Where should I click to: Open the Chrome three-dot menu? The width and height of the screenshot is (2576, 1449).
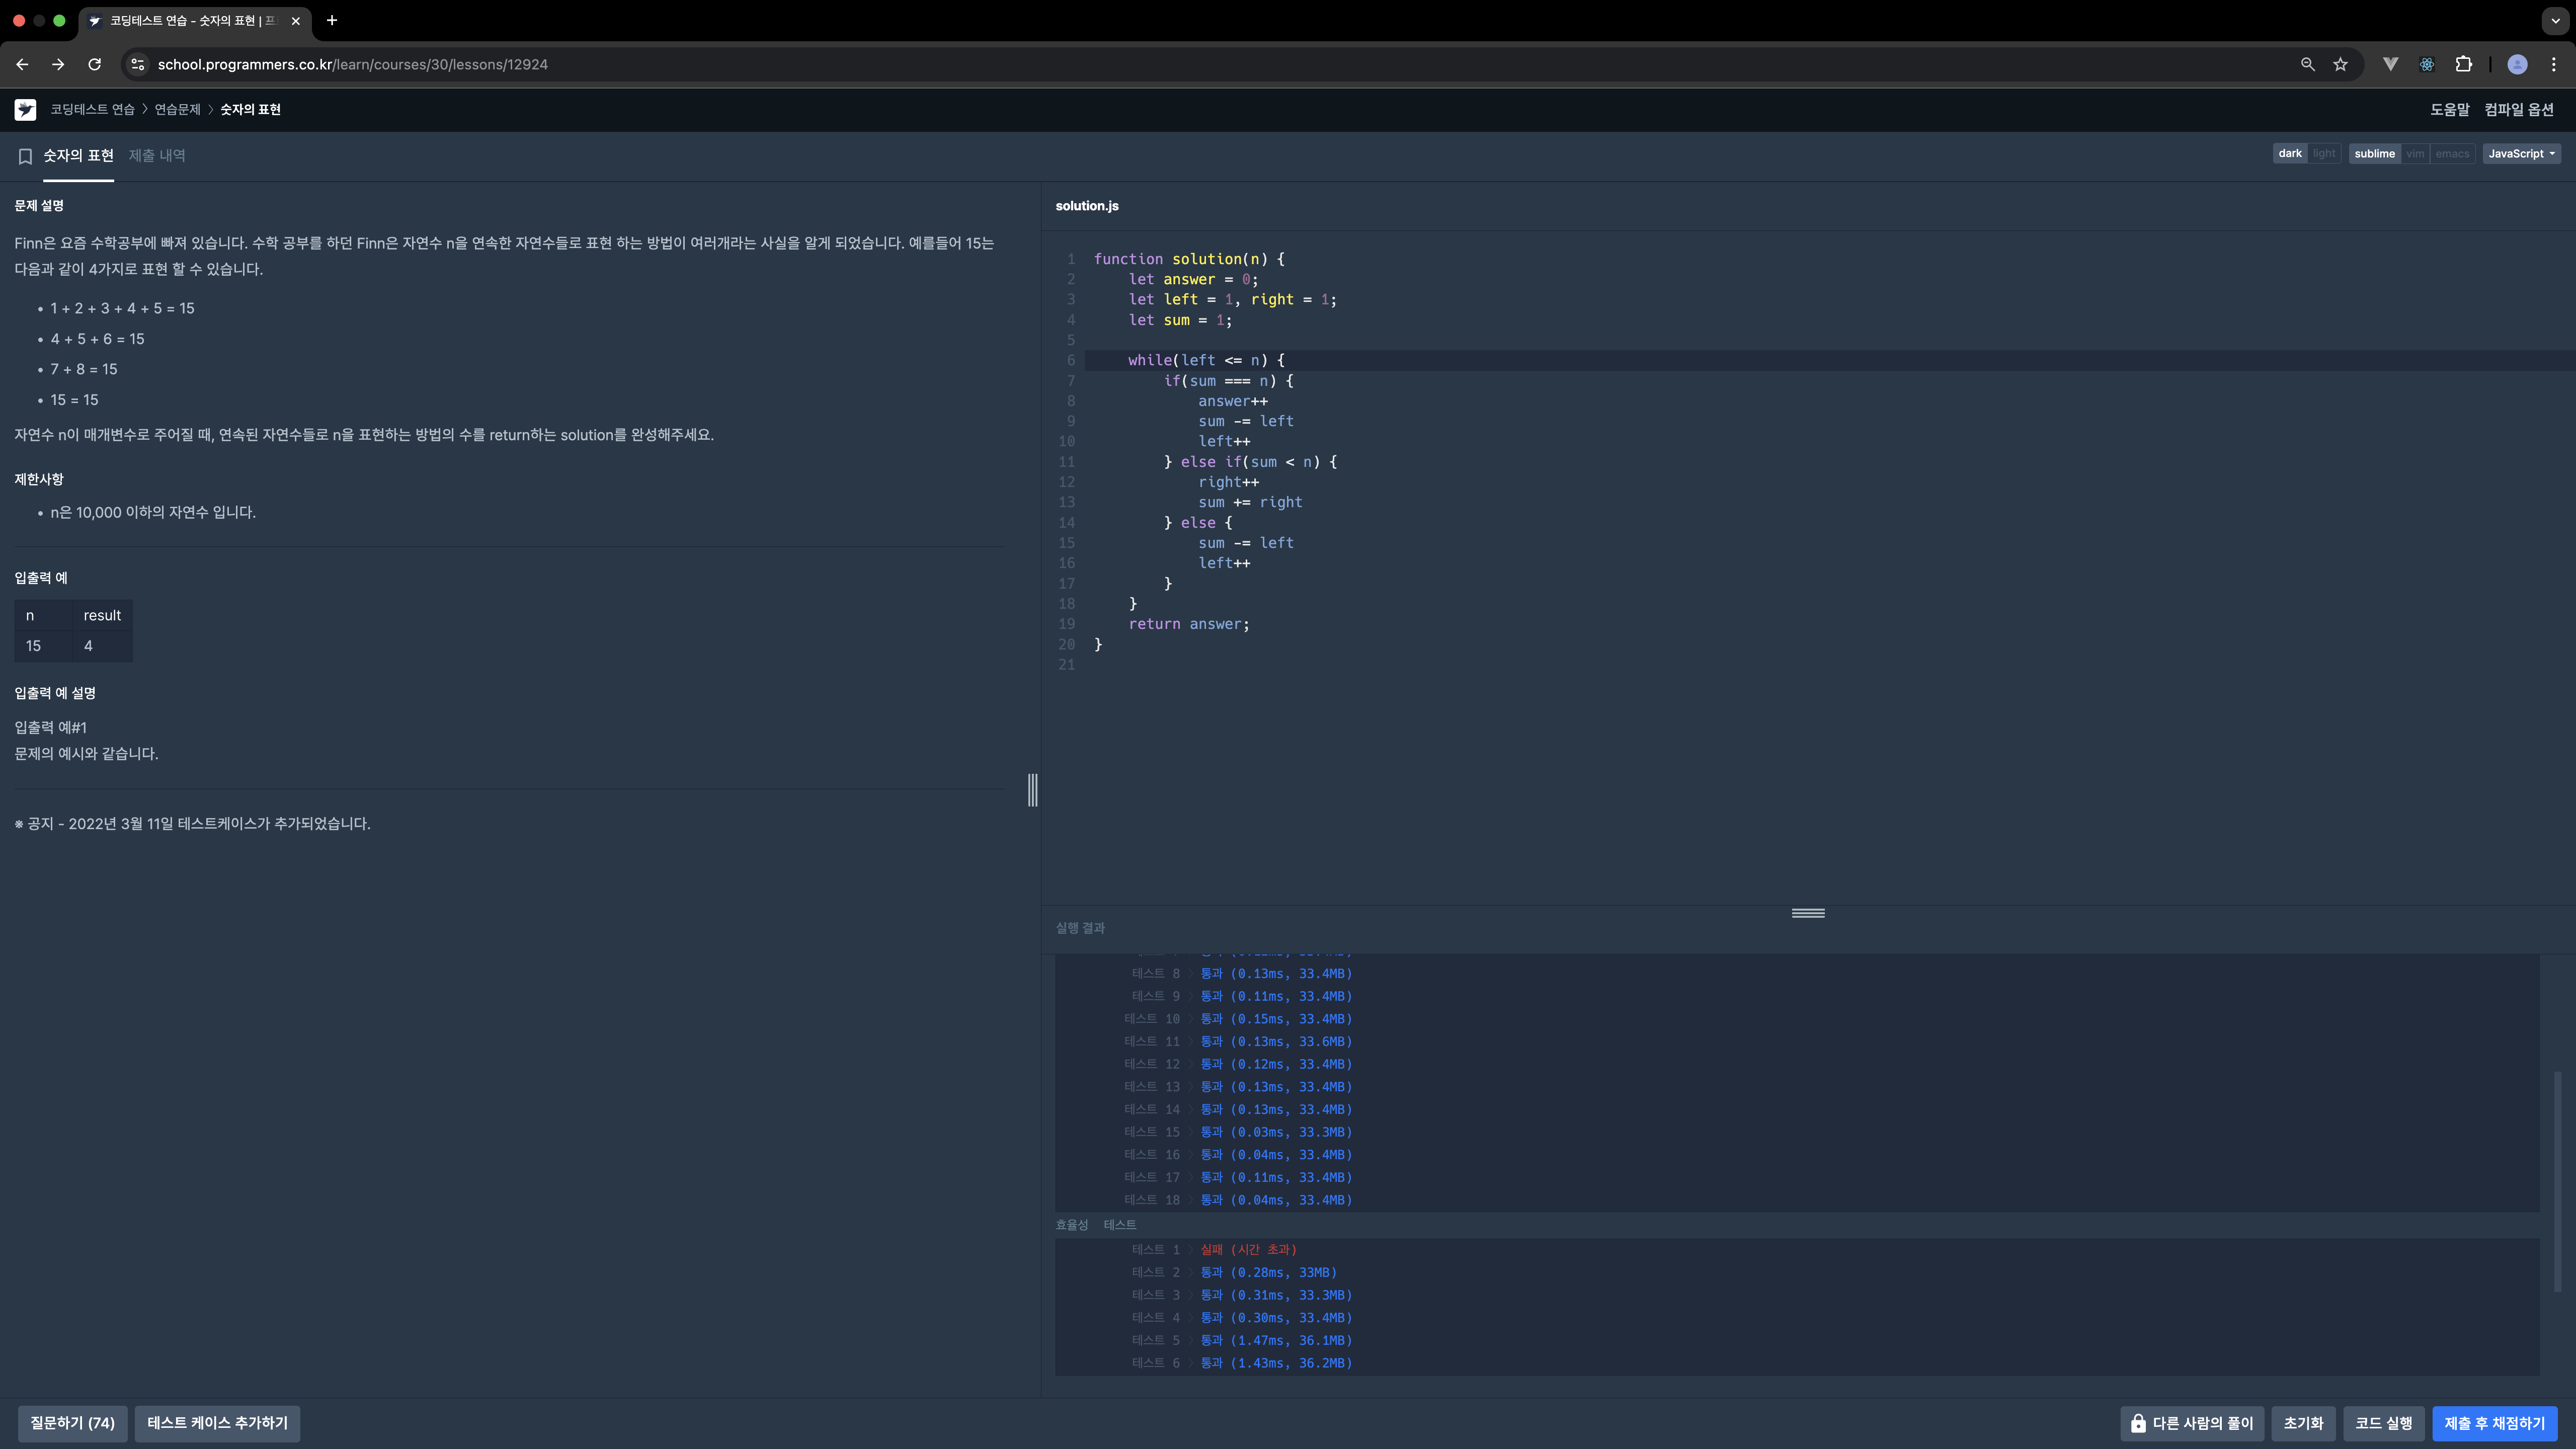pos(2553,64)
